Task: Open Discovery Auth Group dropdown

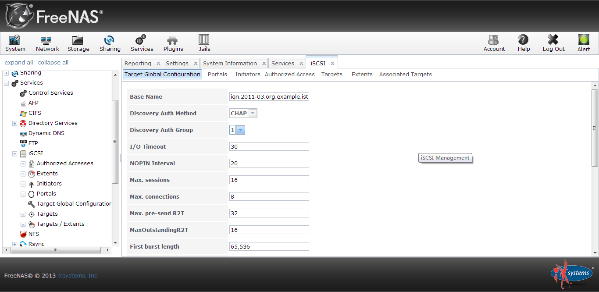Action: pyautogui.click(x=240, y=130)
